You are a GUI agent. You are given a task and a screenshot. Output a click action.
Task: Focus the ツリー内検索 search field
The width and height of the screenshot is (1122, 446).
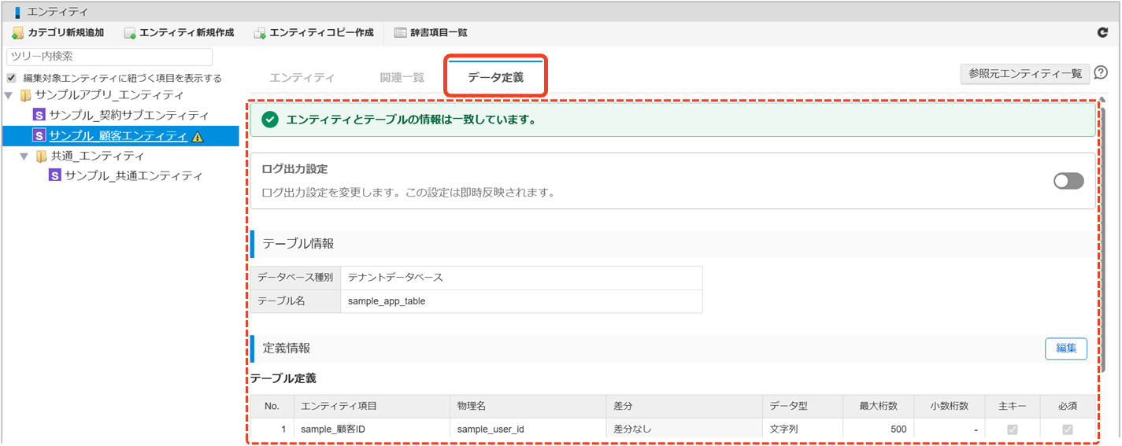tap(109, 57)
